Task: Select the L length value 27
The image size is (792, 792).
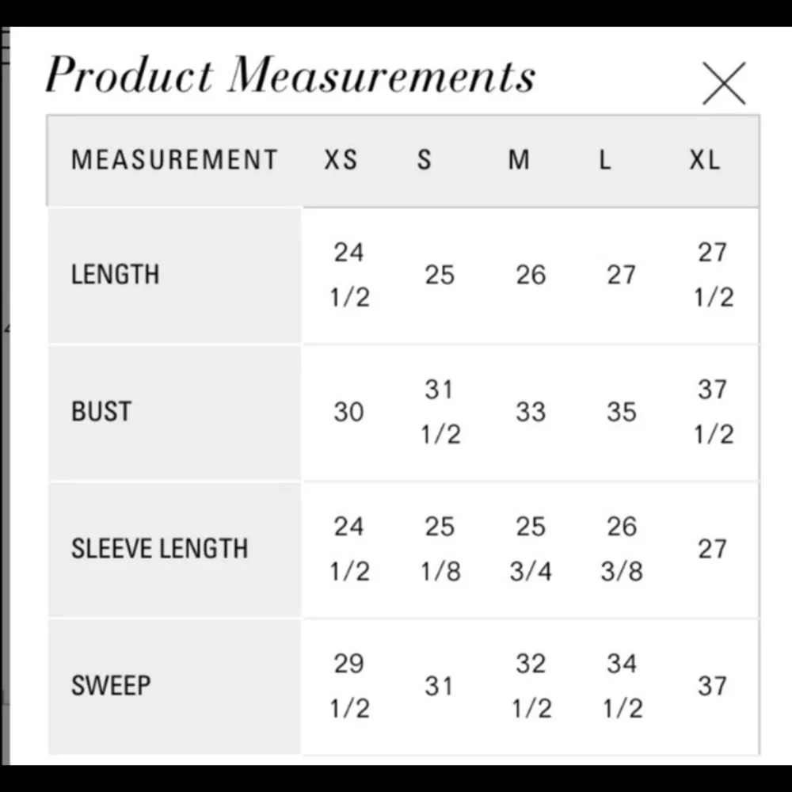Action: [622, 275]
